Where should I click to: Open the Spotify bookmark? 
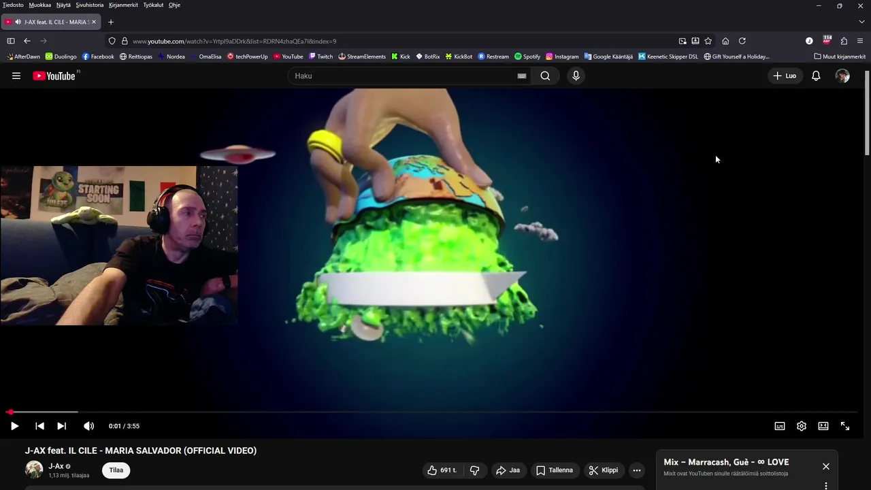pyautogui.click(x=527, y=56)
